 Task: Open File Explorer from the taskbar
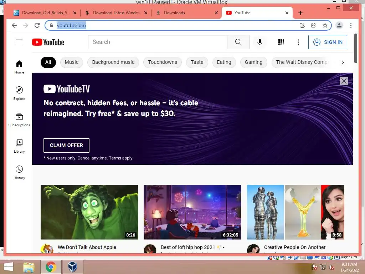pyautogui.click(x=29, y=267)
